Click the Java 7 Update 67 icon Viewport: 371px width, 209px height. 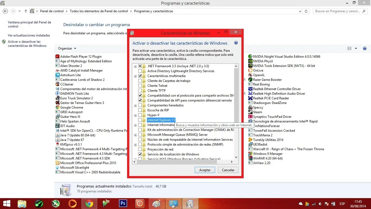point(58,140)
